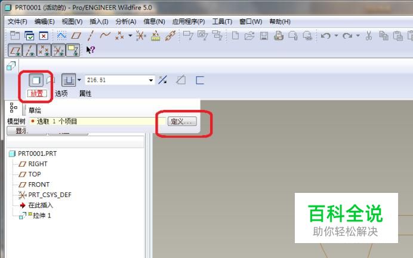Open the 属性 (Properties) tab
The image size is (413, 258).
tap(85, 93)
